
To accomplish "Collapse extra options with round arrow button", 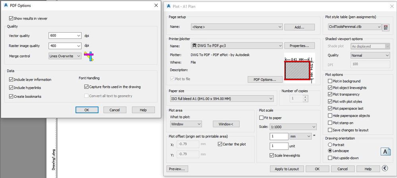I will tap(385, 168).
